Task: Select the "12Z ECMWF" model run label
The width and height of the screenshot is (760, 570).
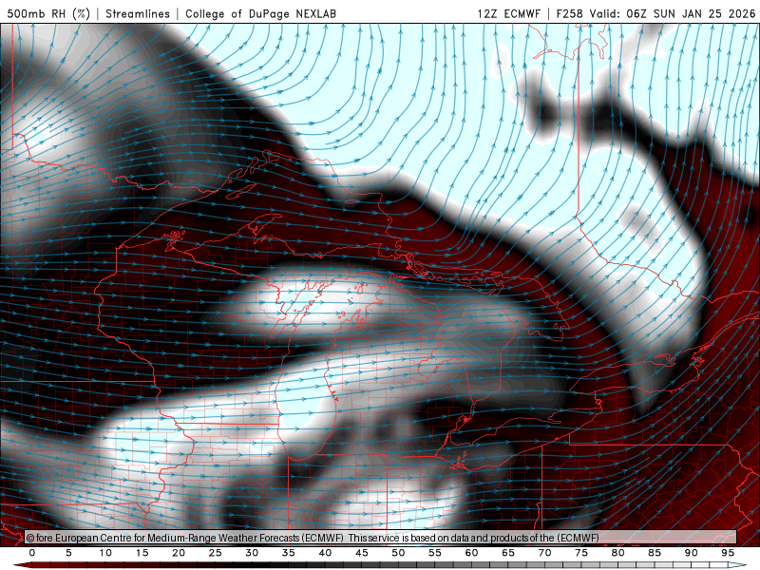Action: coord(508,13)
